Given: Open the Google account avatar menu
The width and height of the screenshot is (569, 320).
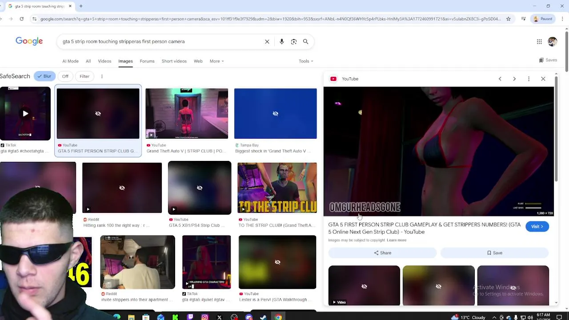Looking at the screenshot, I should 553,42.
